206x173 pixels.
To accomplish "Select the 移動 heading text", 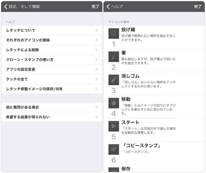I will (x=126, y=99).
